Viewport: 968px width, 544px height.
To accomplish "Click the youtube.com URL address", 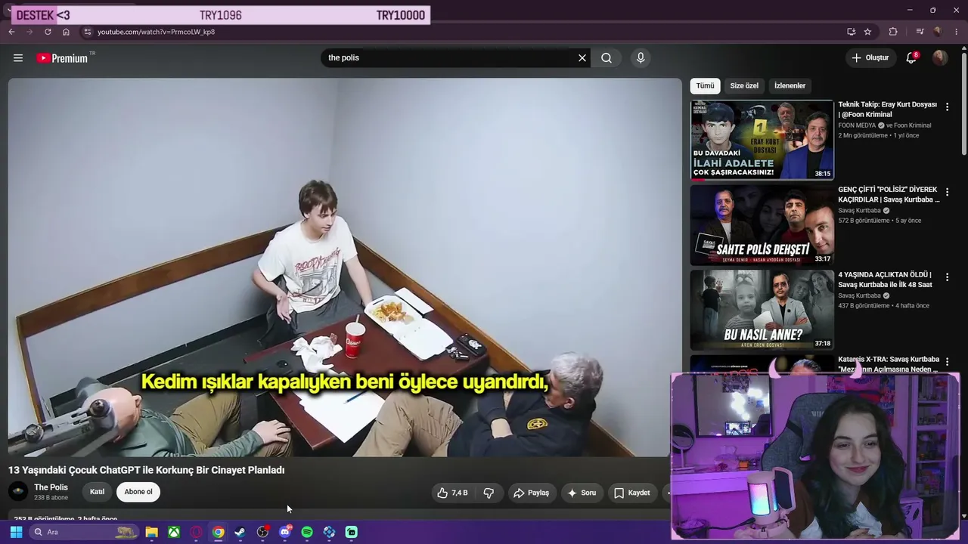I will (156, 32).
